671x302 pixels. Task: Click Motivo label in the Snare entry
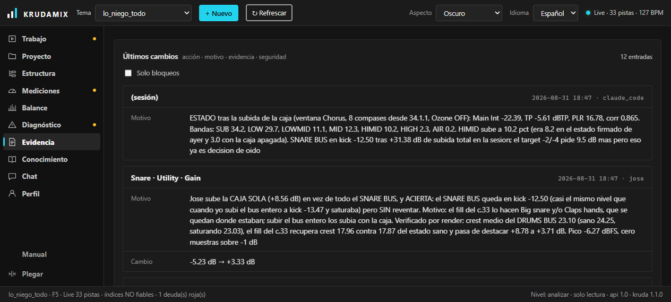[141, 199]
